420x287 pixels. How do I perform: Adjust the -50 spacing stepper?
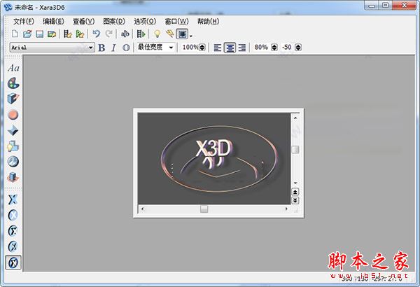(x=298, y=48)
